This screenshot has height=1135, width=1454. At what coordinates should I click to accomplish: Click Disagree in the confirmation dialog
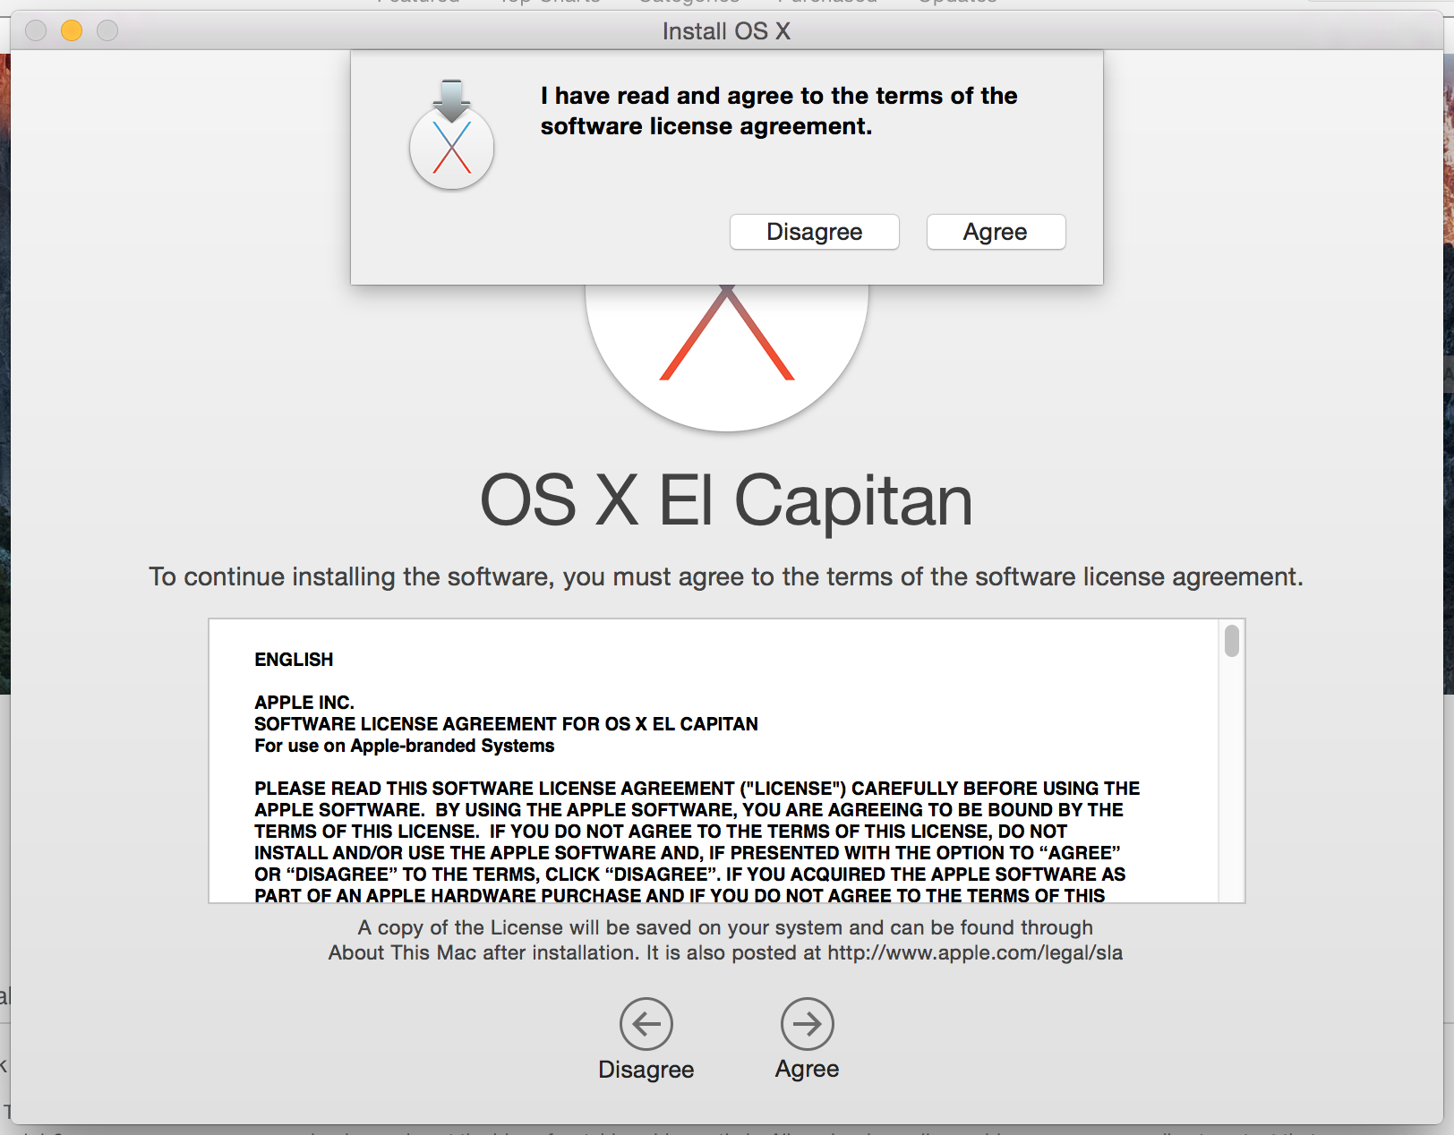pyautogui.click(x=814, y=232)
